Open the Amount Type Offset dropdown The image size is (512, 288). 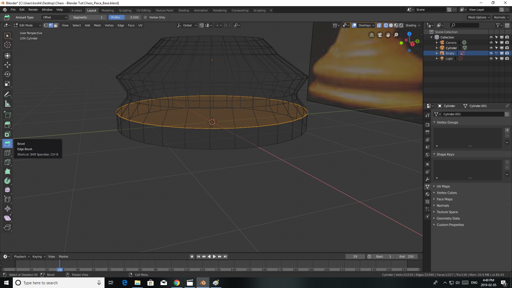(x=55, y=17)
